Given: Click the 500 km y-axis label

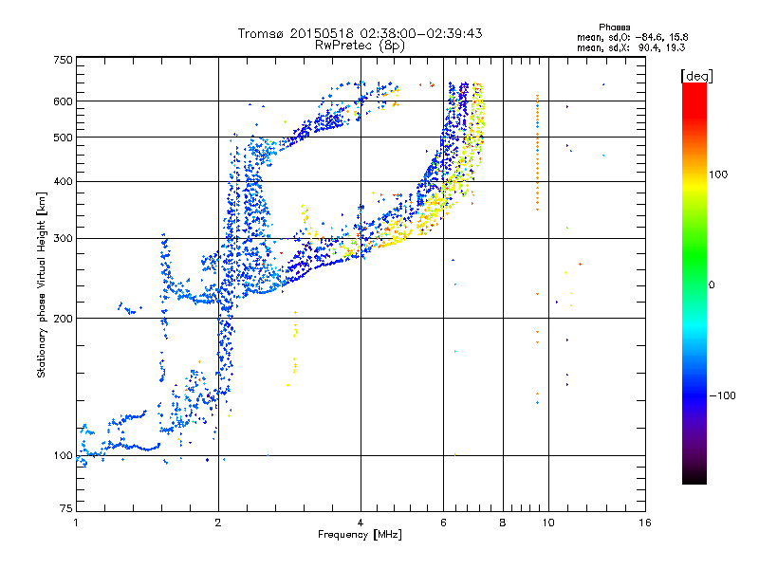Looking at the screenshot, I should click(x=63, y=138).
